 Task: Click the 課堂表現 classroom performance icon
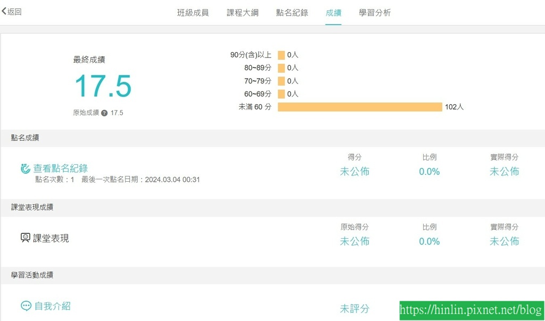(x=26, y=238)
